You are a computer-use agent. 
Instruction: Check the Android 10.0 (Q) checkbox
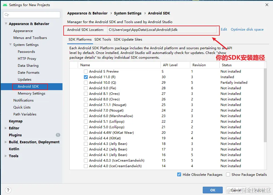86,83
